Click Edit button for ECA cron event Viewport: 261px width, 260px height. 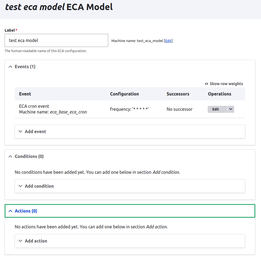pyautogui.click(x=216, y=109)
